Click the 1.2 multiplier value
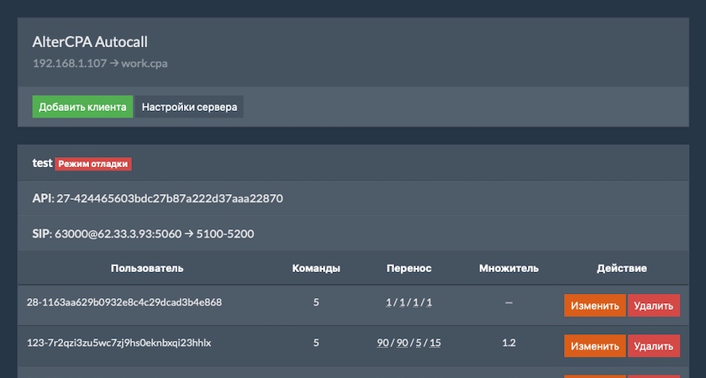Screen dimensions: 706x378 pyautogui.click(x=508, y=343)
